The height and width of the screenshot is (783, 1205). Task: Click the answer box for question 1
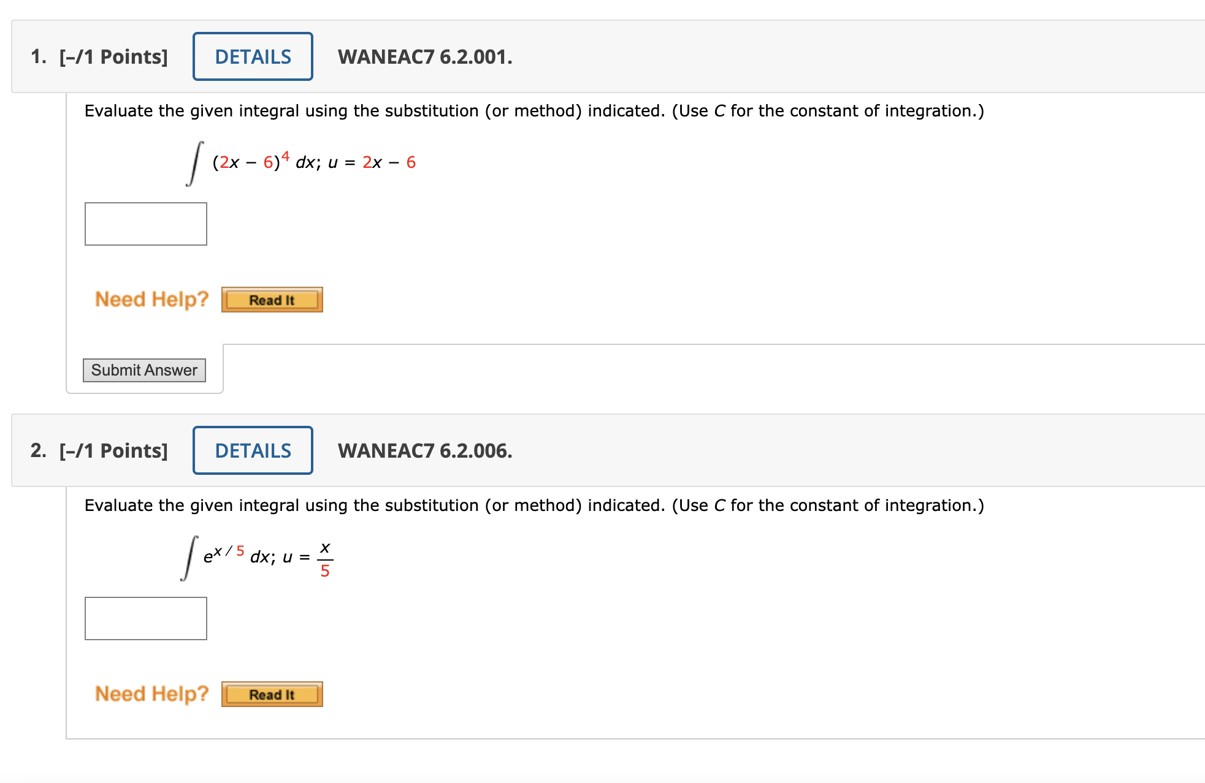145,223
